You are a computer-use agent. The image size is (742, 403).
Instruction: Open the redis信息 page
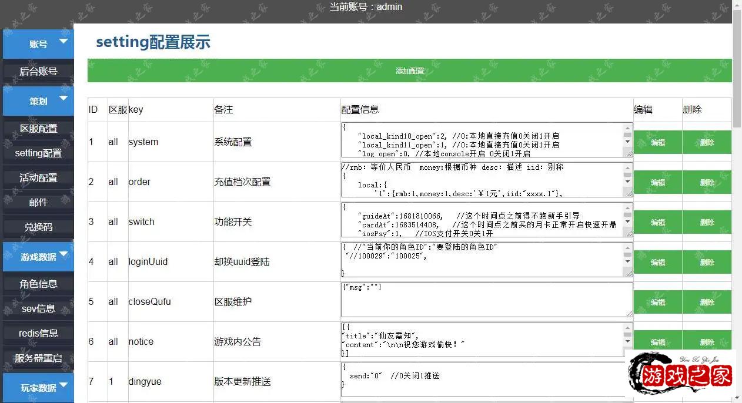coord(38,333)
